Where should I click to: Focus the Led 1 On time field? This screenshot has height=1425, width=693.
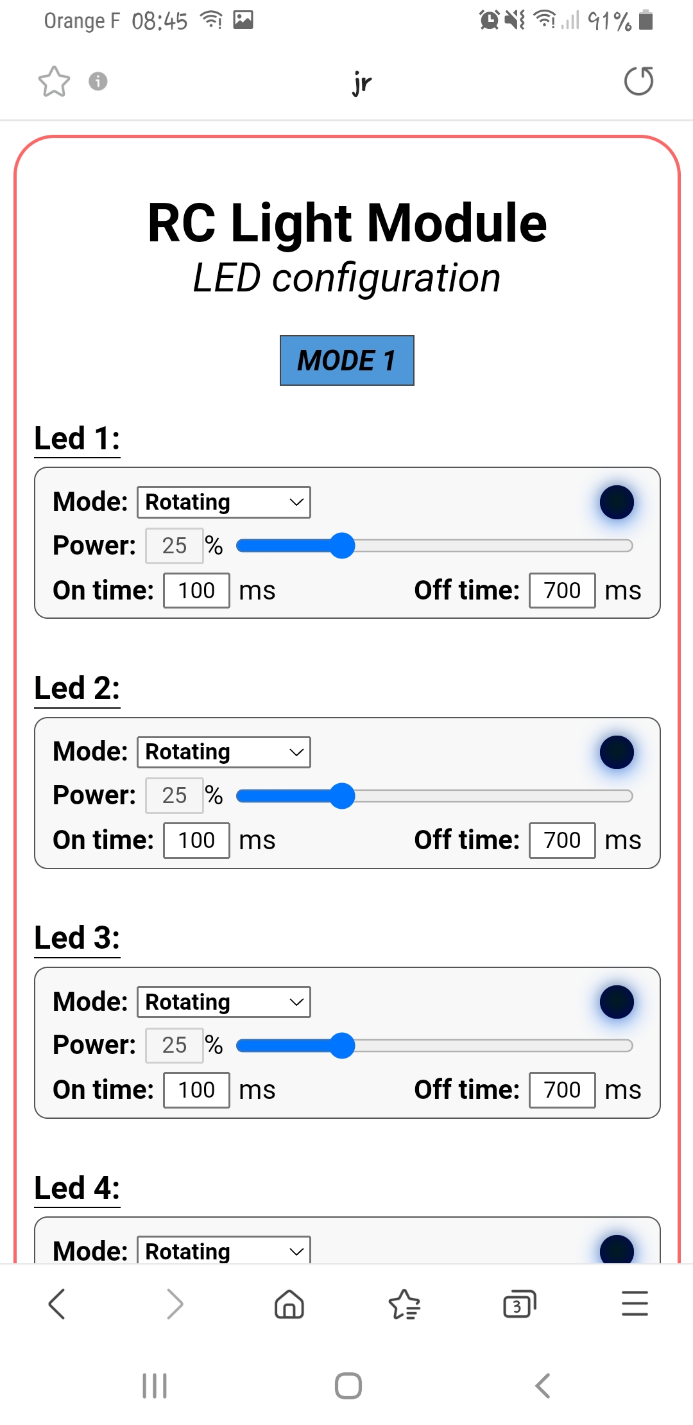tap(196, 591)
